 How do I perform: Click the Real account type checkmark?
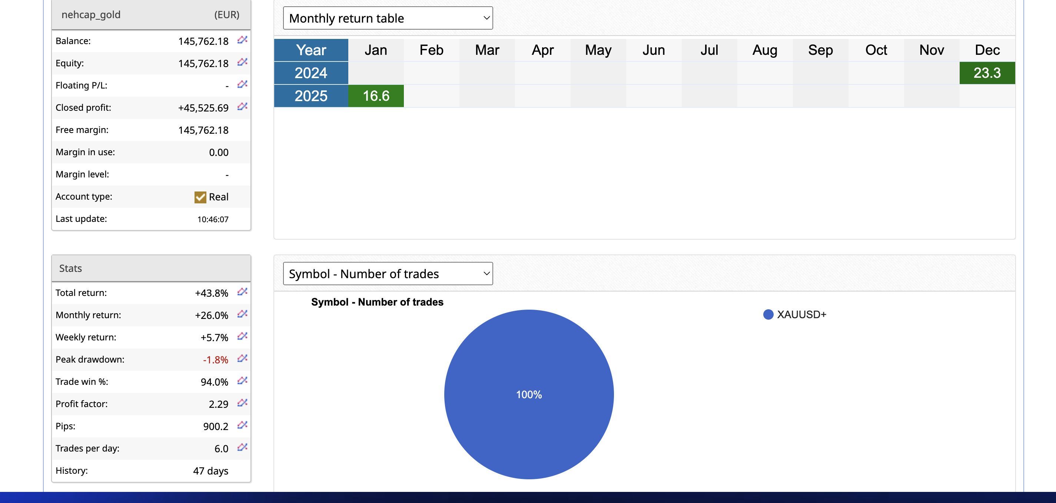(x=200, y=197)
